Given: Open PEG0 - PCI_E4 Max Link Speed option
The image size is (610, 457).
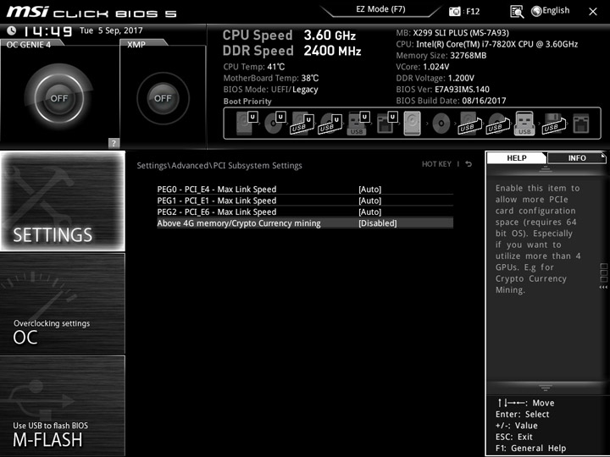Looking at the screenshot, I should pyautogui.click(x=305, y=190).
